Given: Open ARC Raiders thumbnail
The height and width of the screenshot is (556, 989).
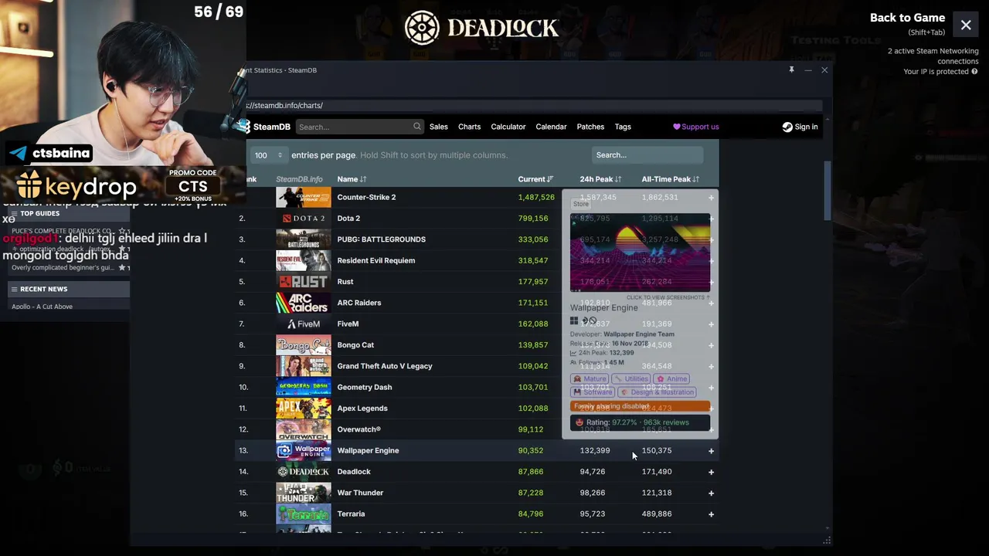Looking at the screenshot, I should [304, 303].
